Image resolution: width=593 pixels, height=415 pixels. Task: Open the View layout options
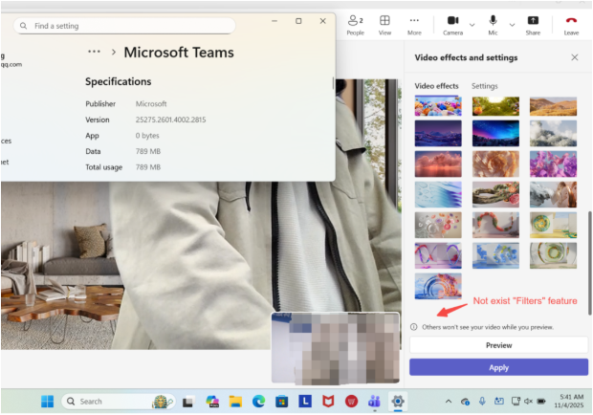[384, 25]
